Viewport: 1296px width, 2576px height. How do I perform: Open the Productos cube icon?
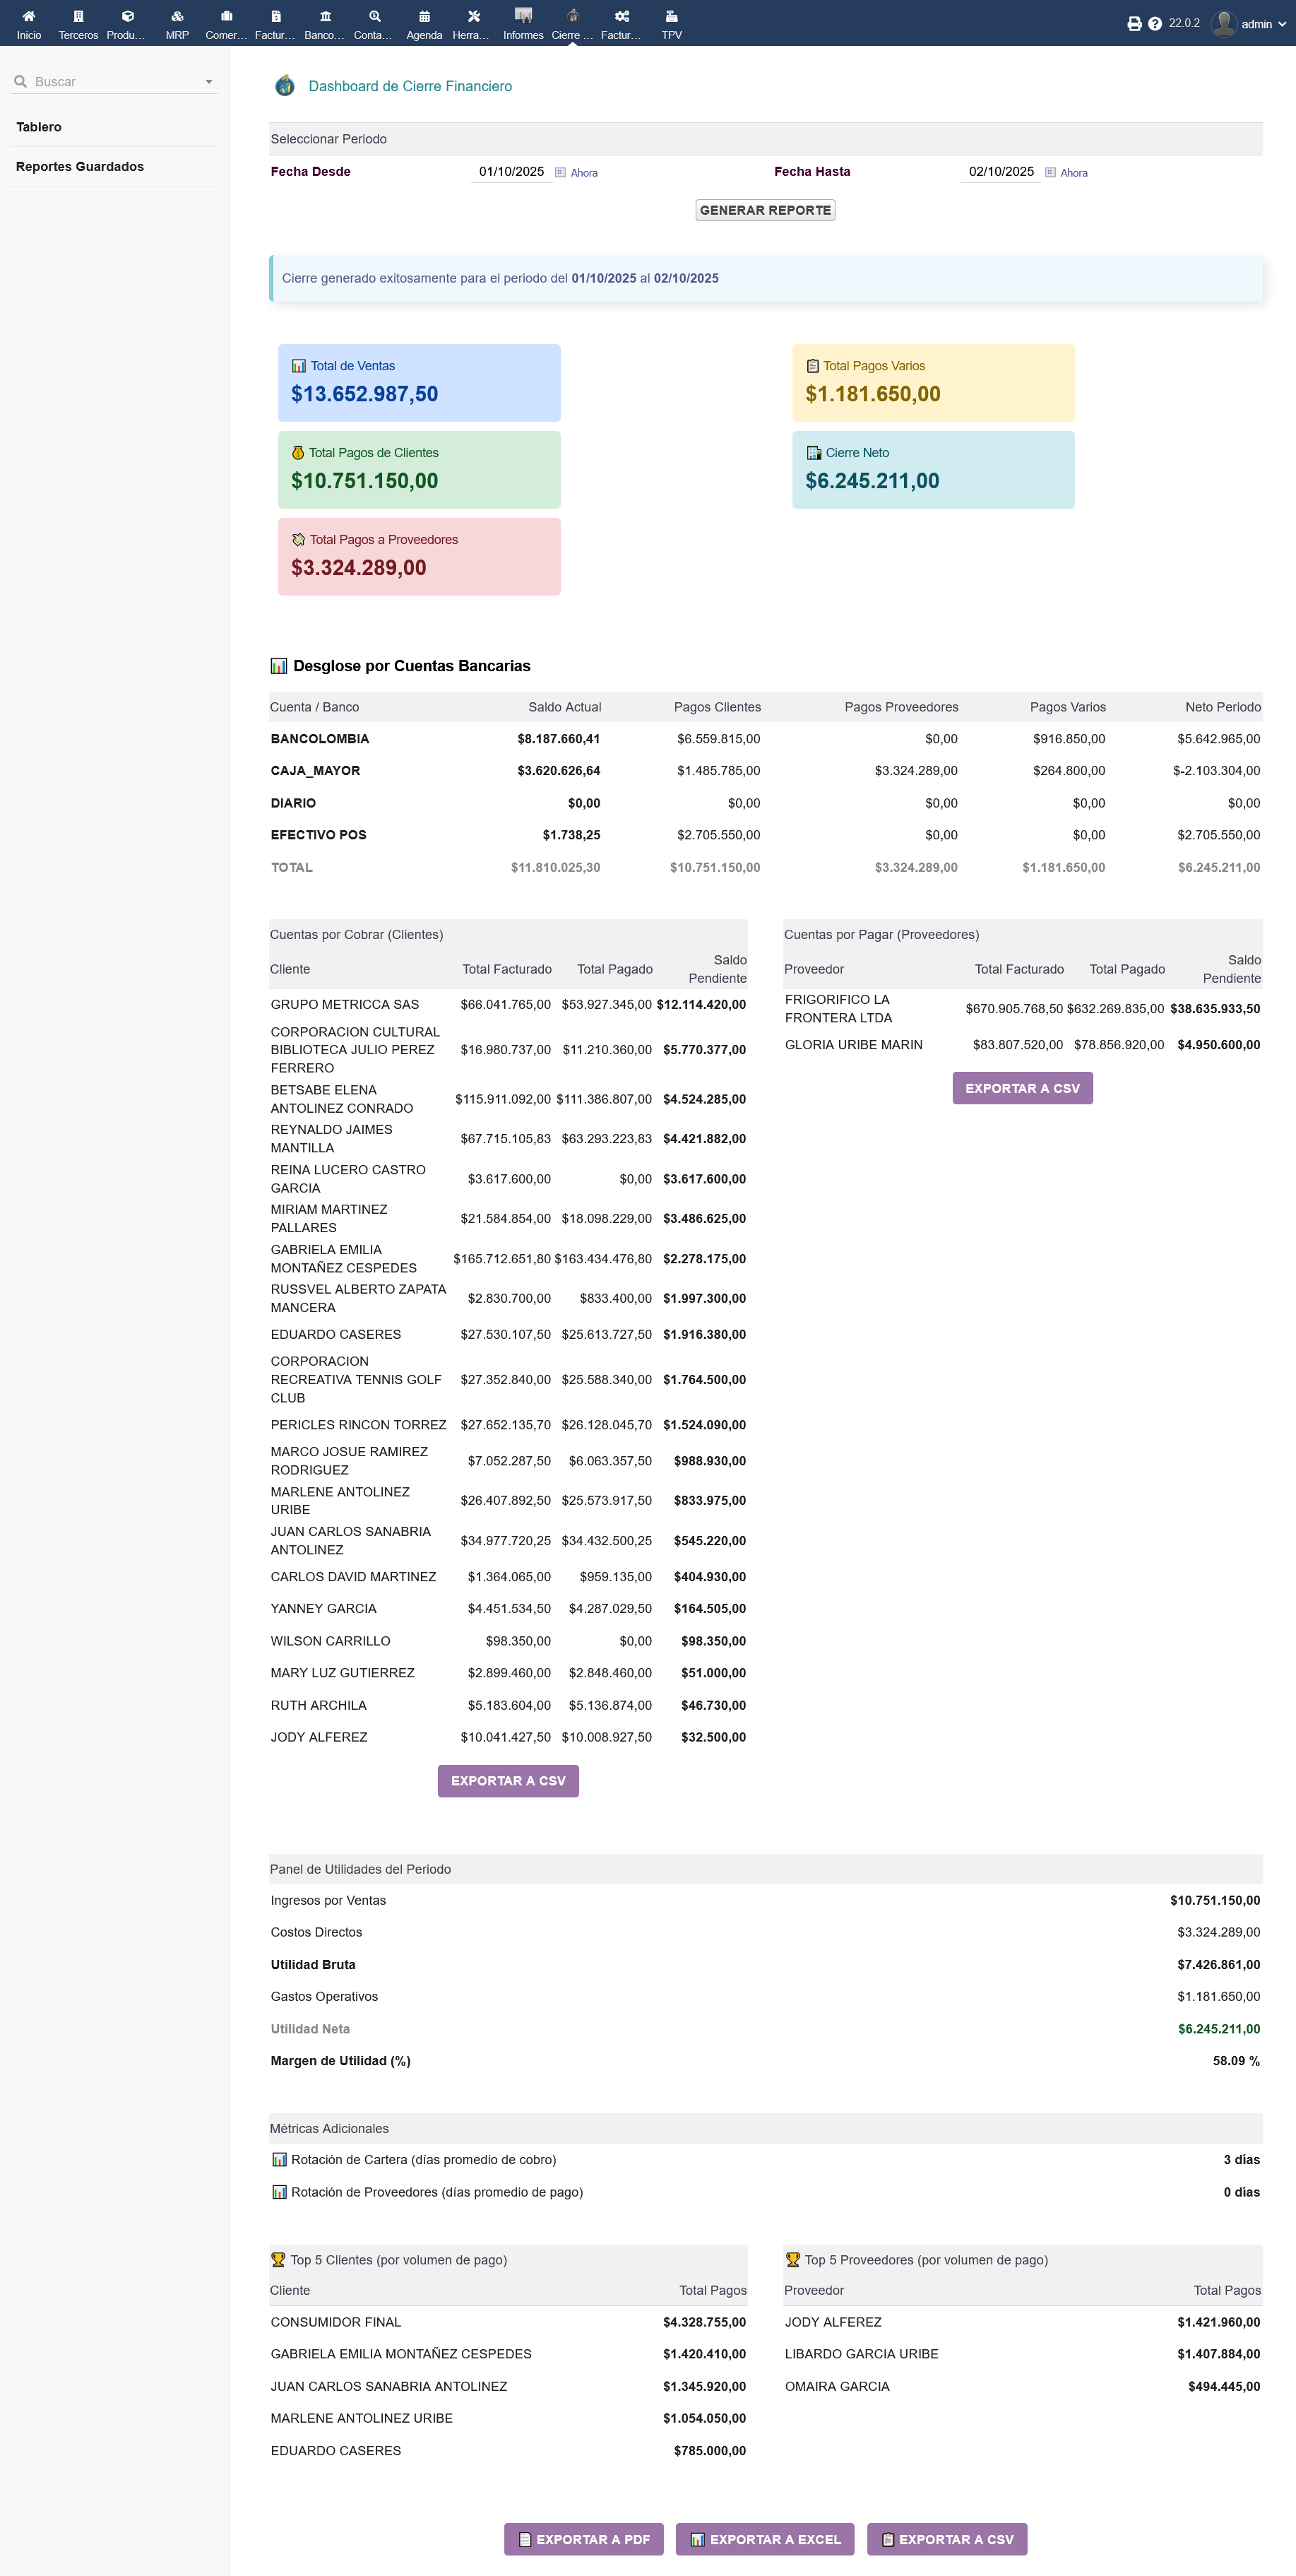(x=127, y=16)
